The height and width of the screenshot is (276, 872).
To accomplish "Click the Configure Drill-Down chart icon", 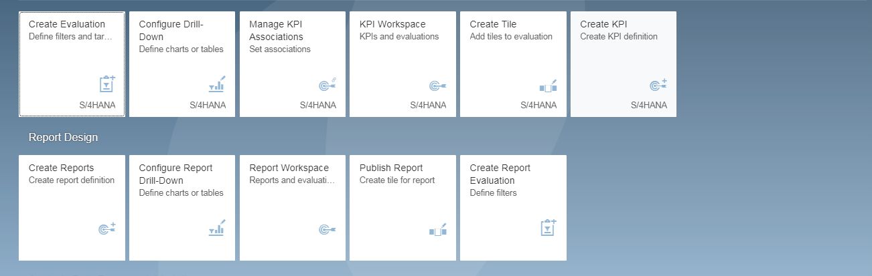I will [x=217, y=84].
